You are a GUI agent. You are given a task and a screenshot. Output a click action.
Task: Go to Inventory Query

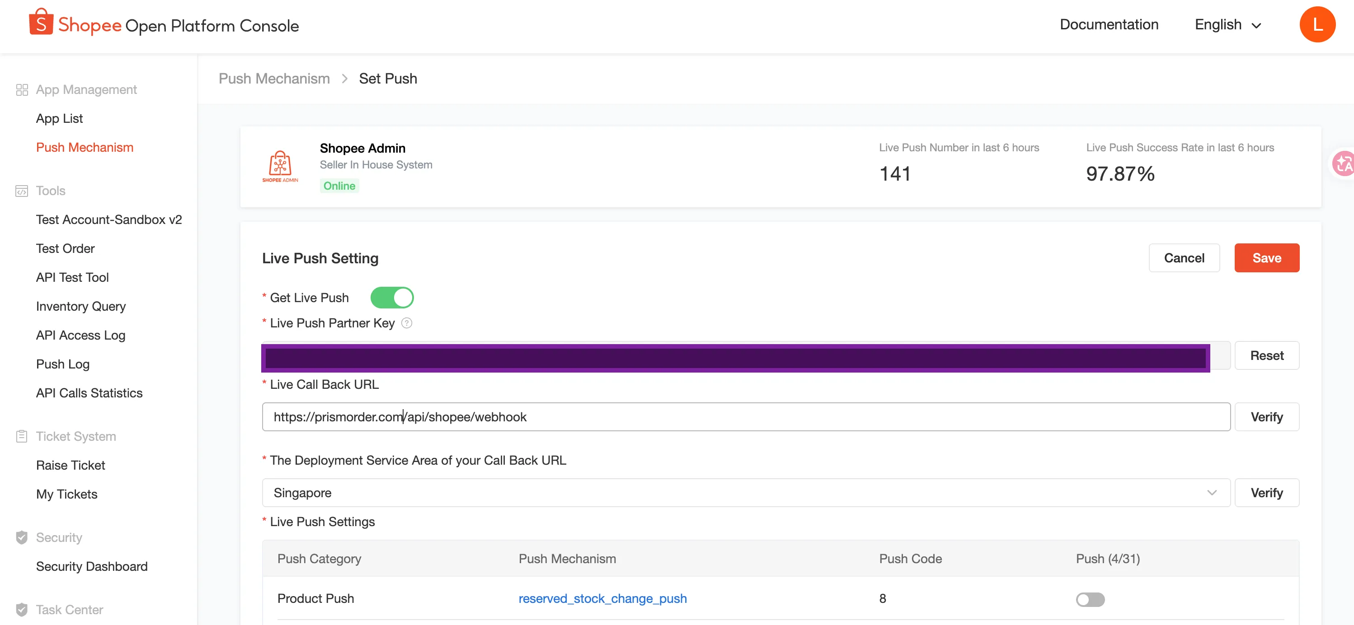(81, 306)
